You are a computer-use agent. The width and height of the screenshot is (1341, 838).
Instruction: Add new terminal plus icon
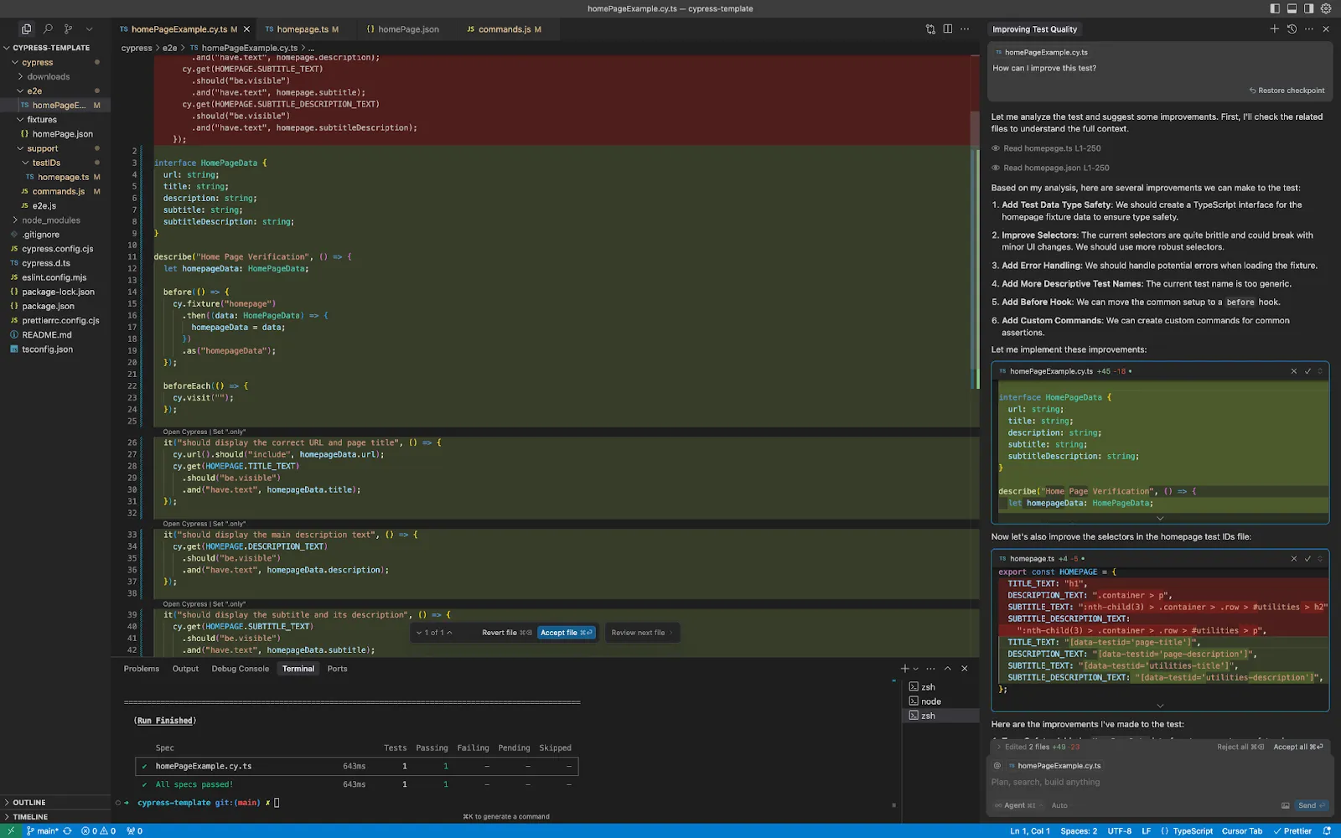click(x=904, y=669)
